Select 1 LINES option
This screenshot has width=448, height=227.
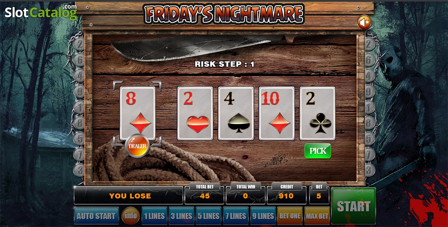tap(154, 216)
